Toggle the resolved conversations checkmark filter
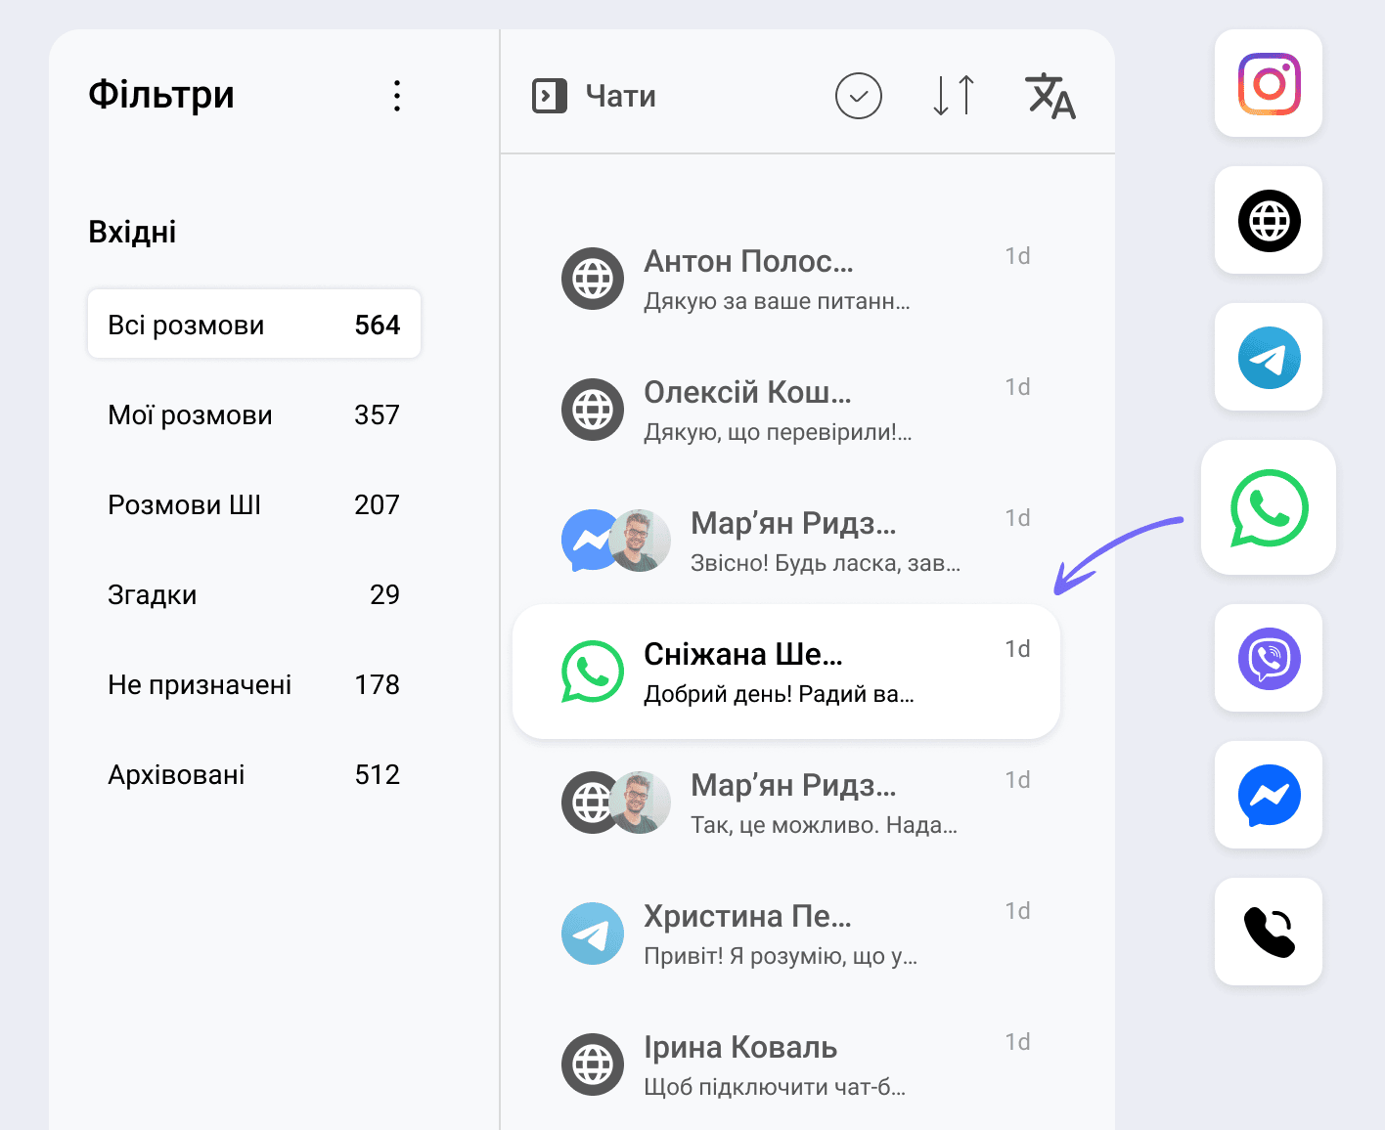The image size is (1385, 1130). click(x=858, y=96)
